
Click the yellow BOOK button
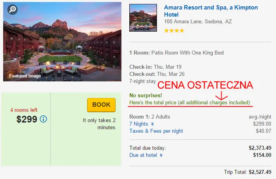coord(101,105)
